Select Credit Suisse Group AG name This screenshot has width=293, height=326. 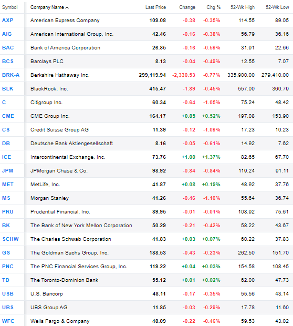(x=59, y=130)
